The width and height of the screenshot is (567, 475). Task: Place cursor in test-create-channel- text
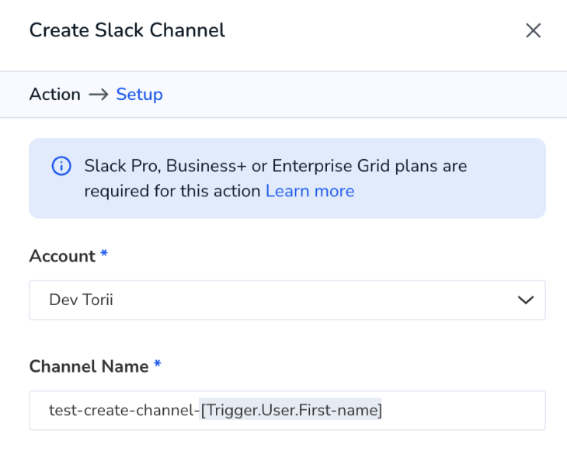[124, 411]
